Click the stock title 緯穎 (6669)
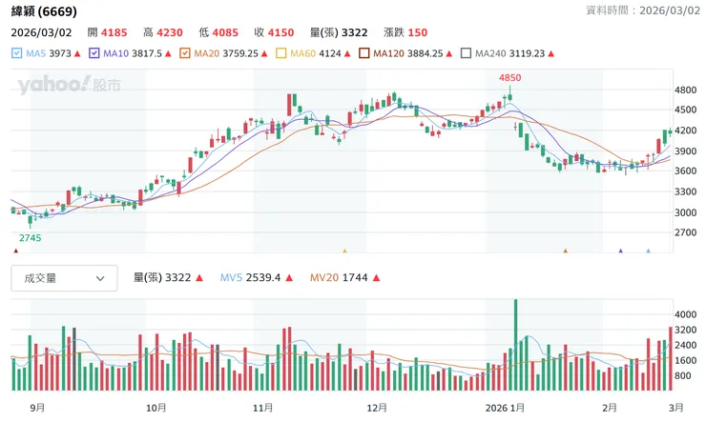This screenshot has width=706, height=422. pyautogui.click(x=44, y=11)
